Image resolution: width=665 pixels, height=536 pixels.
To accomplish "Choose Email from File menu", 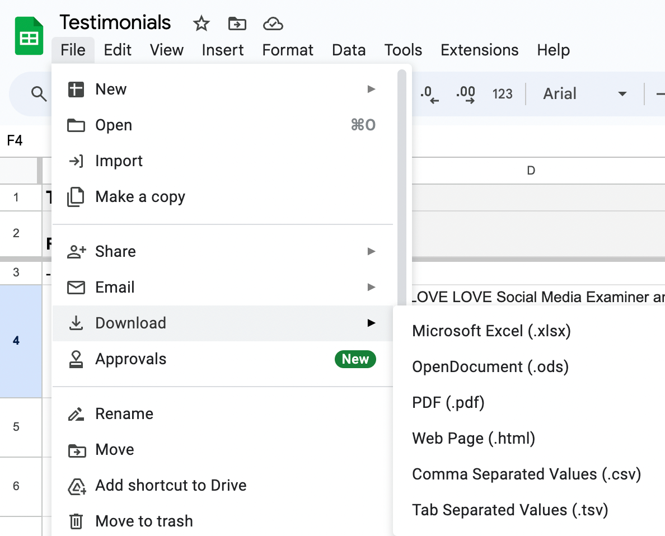I will click(223, 287).
